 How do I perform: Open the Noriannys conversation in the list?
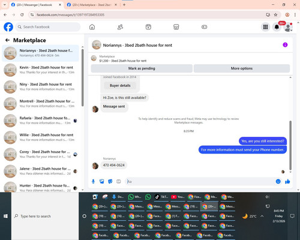coord(40,53)
